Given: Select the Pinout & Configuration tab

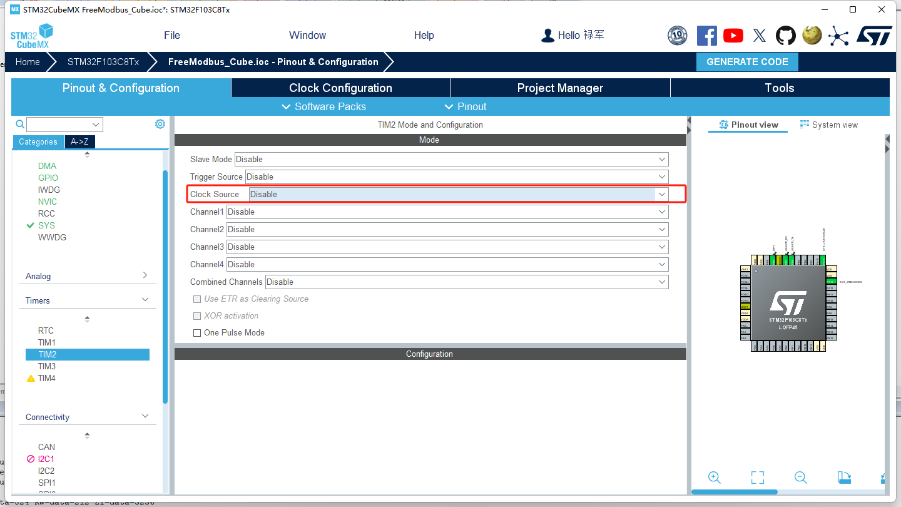Looking at the screenshot, I should (121, 88).
